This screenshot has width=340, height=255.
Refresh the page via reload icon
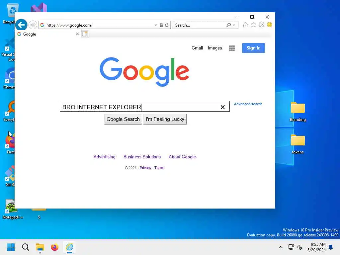167,25
